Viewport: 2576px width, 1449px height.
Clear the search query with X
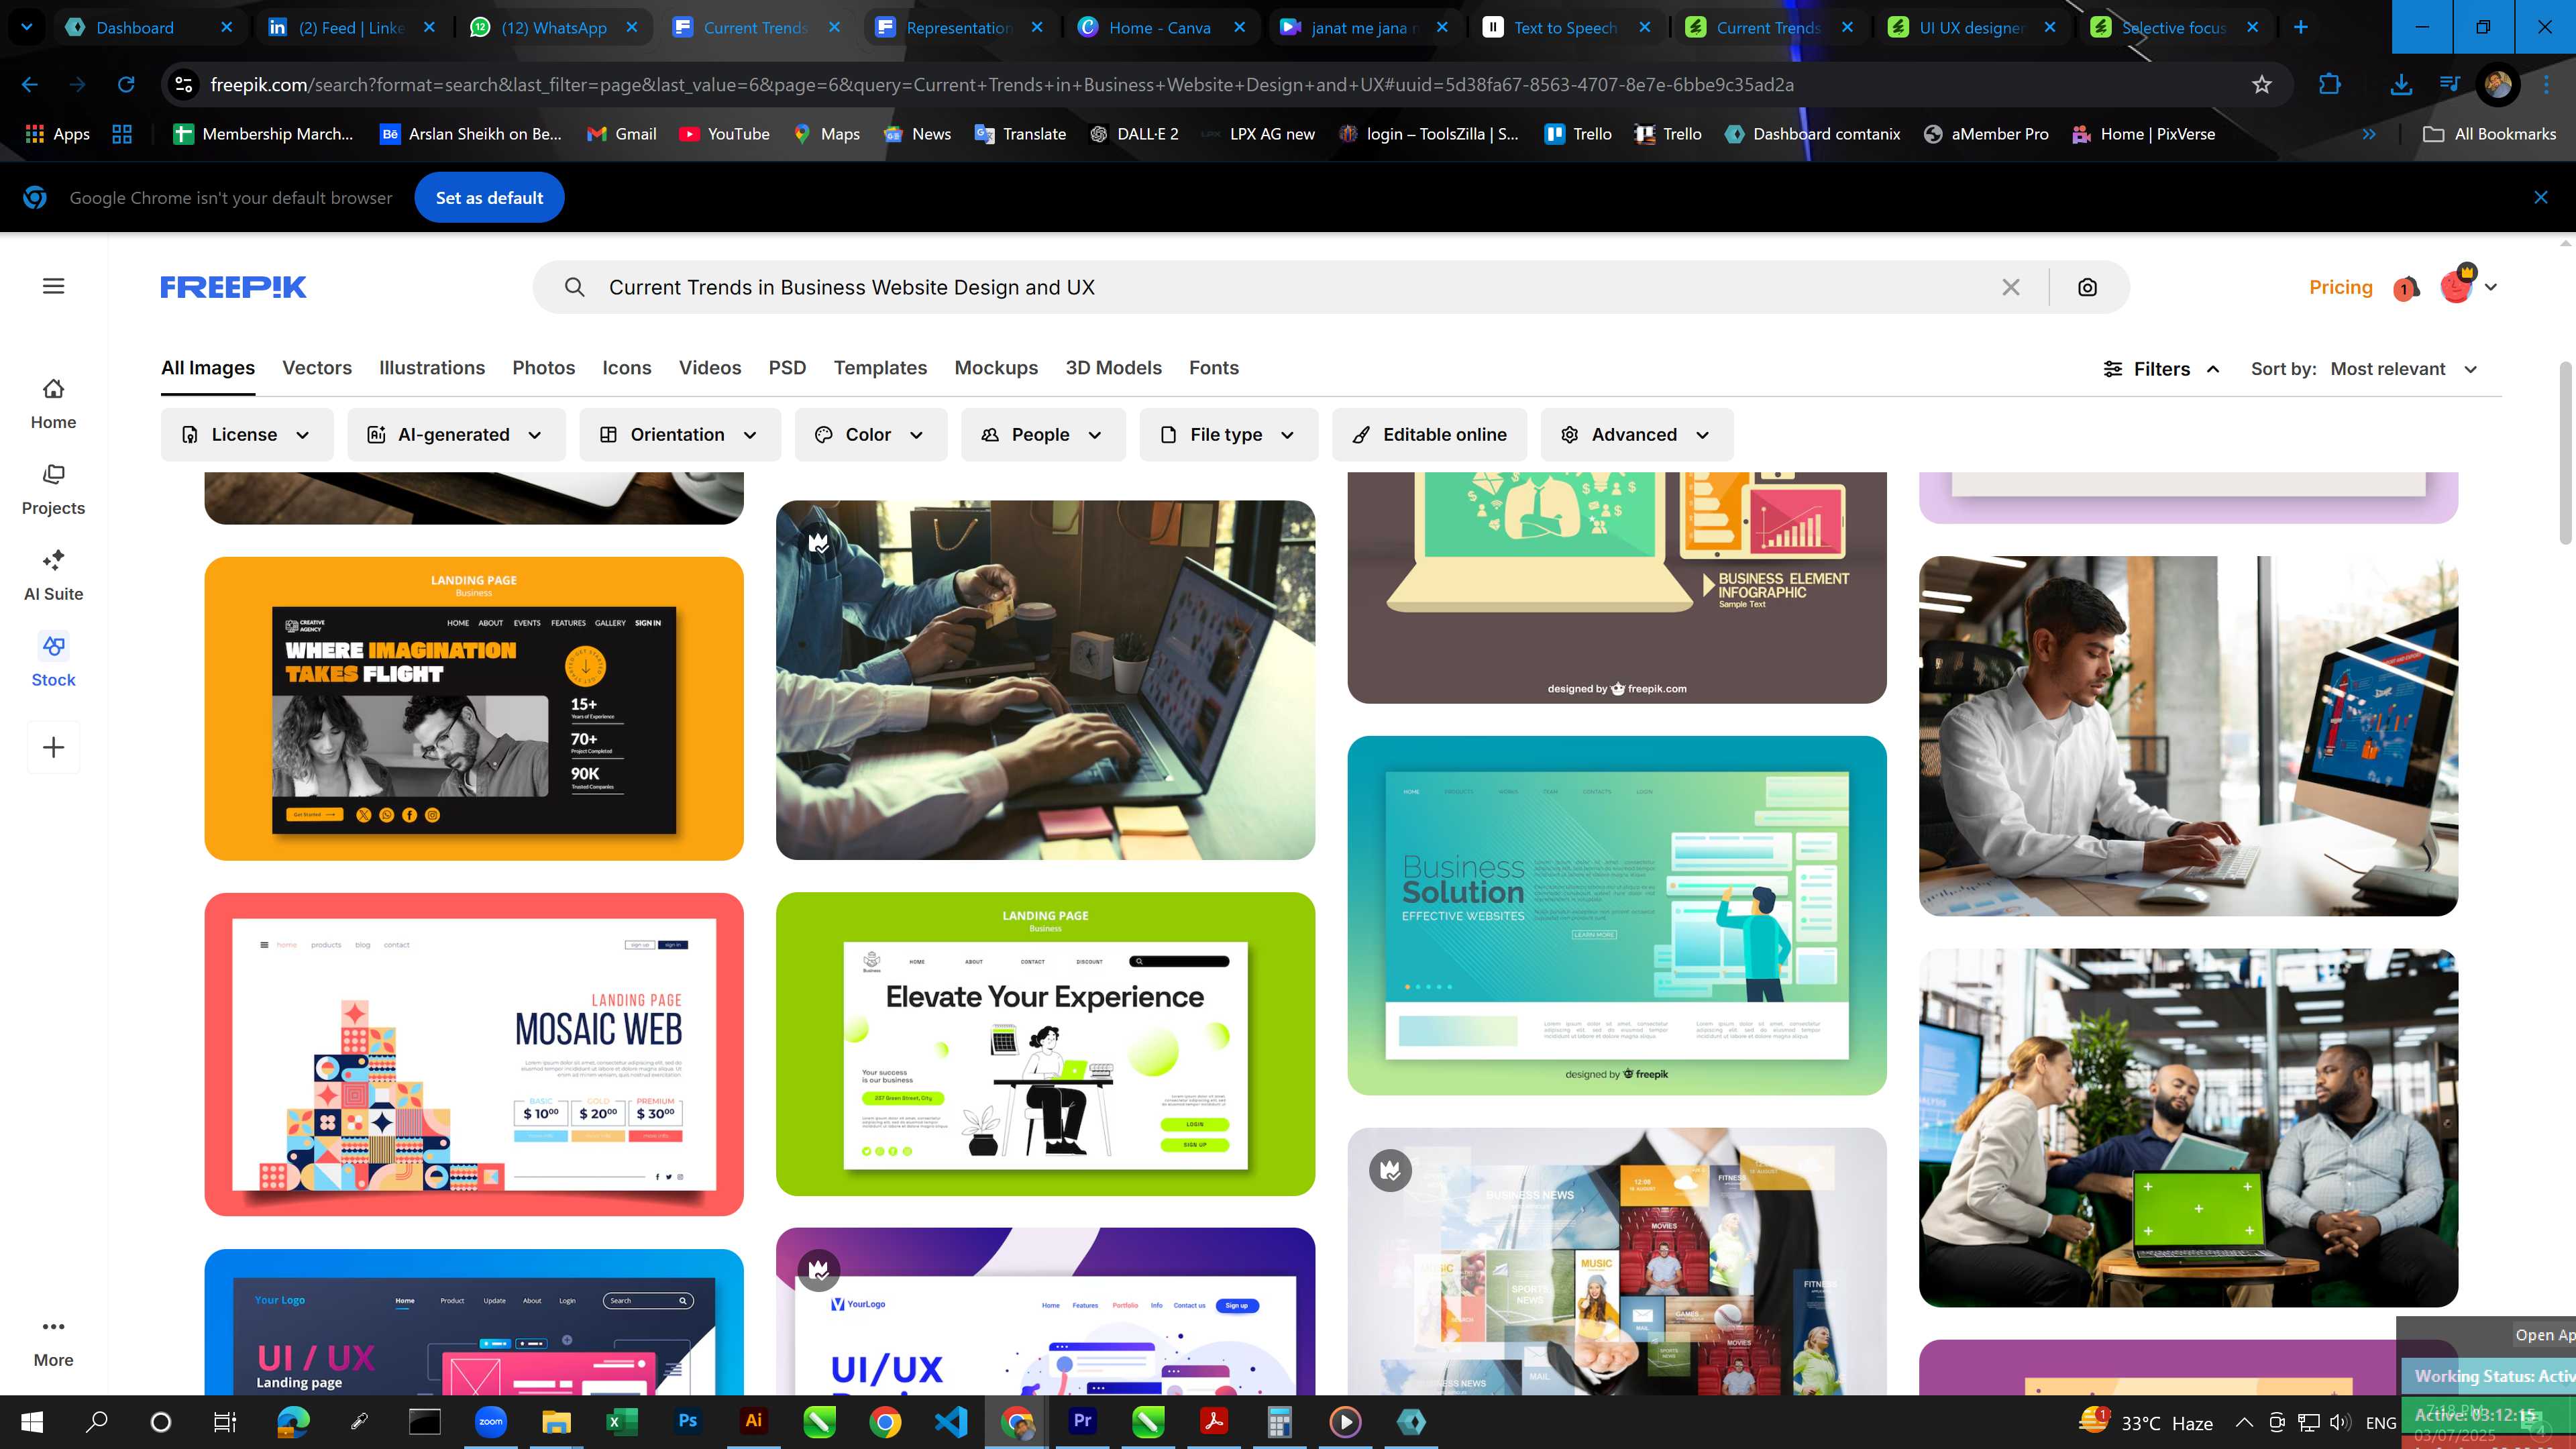click(2011, 287)
